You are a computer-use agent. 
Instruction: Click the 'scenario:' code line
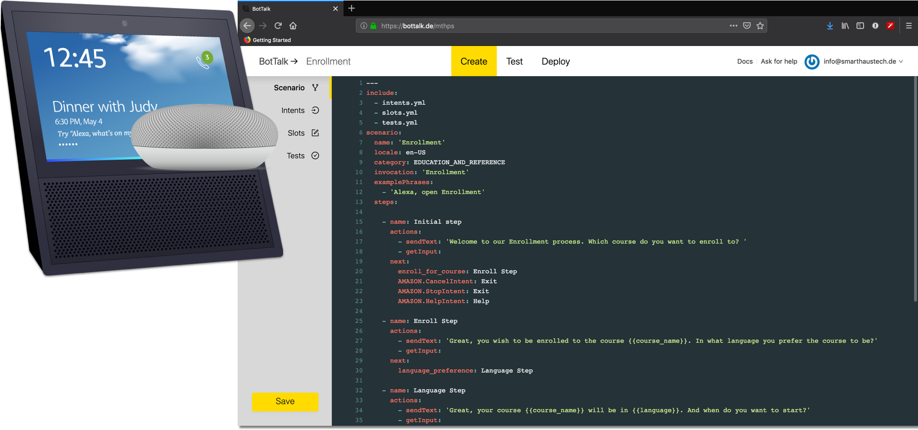pos(384,132)
